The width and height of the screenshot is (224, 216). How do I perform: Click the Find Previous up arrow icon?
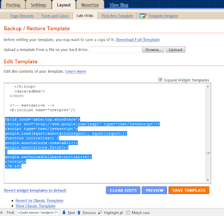click(79, 213)
